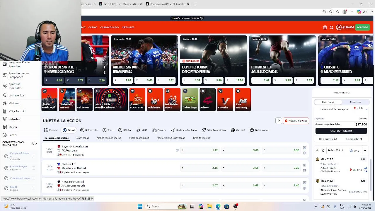Click the green DEPÓSITO button
The height and width of the screenshot is (211, 375).
pyautogui.click(x=362, y=27)
